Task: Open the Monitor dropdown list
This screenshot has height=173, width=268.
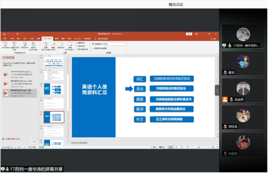Action: (x=124, y=43)
